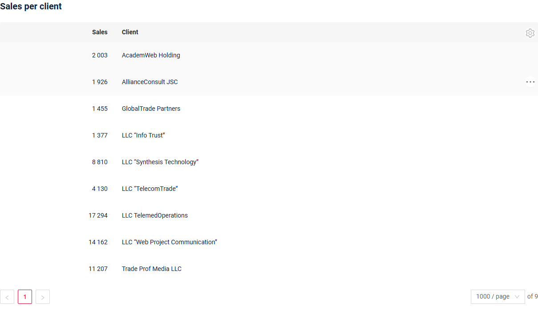Open the three-dots menu on AllianceConsult JSC row
The image size is (538, 311).
tap(530, 82)
